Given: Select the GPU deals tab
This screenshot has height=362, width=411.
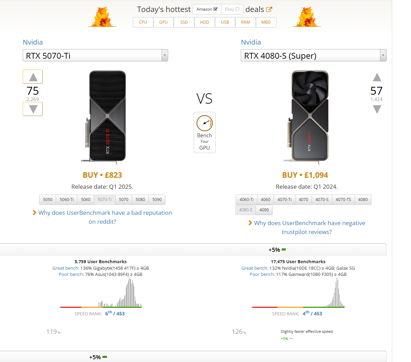Looking at the screenshot, I should pyautogui.click(x=163, y=22).
